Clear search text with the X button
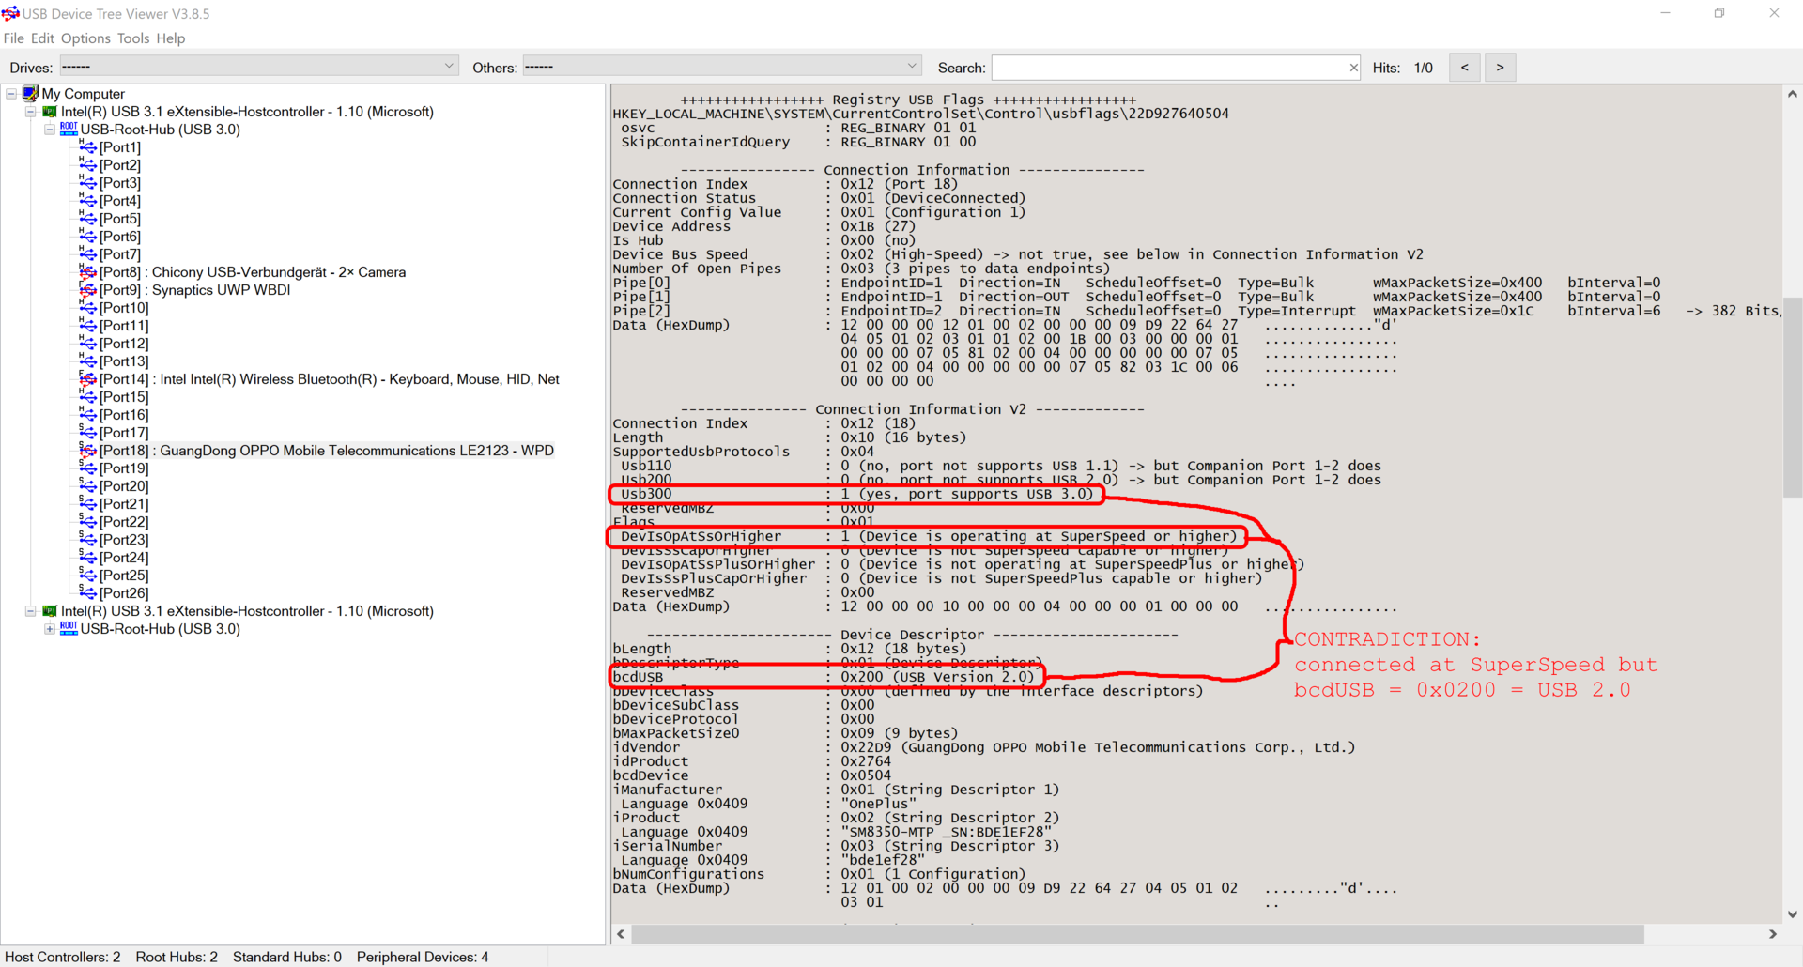The width and height of the screenshot is (1803, 967). (1353, 68)
